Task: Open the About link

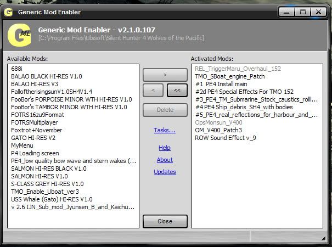Action: (165, 160)
